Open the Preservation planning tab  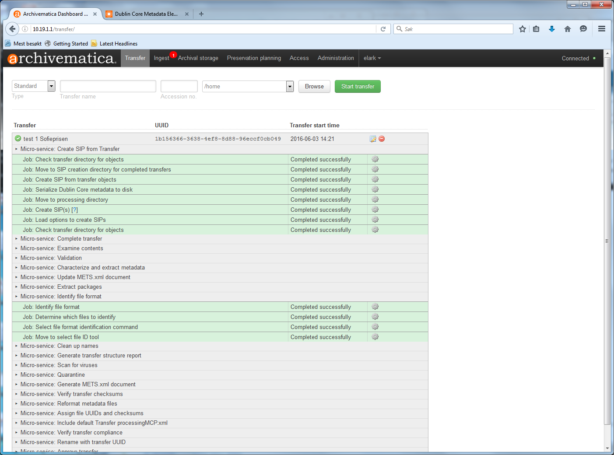(x=254, y=58)
